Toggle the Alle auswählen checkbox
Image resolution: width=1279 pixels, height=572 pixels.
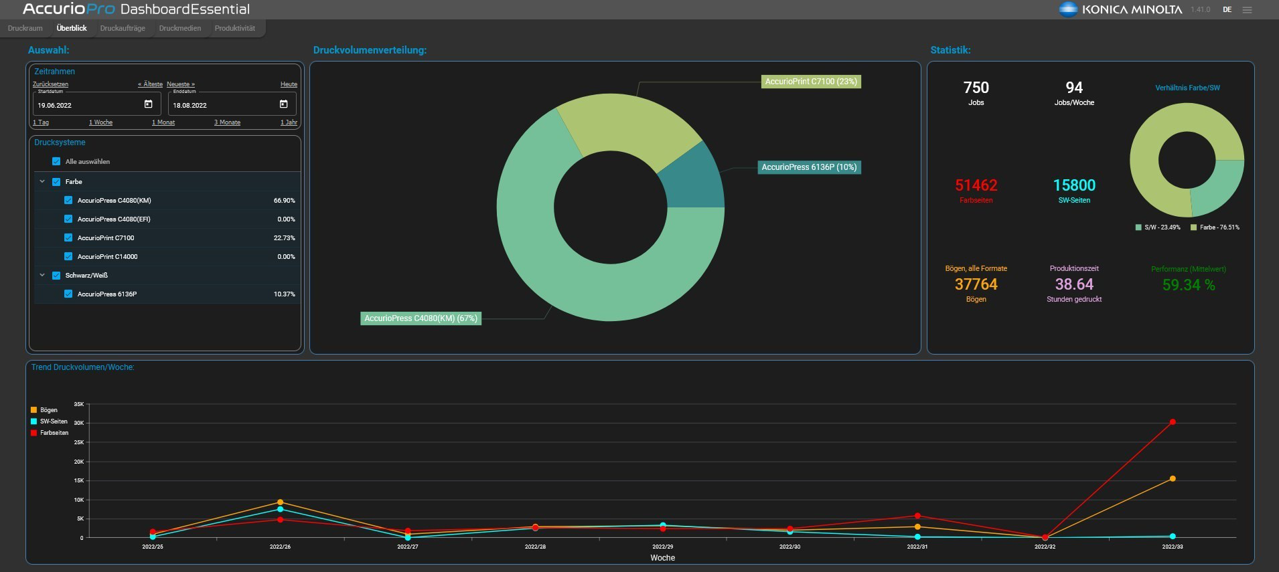tap(56, 161)
